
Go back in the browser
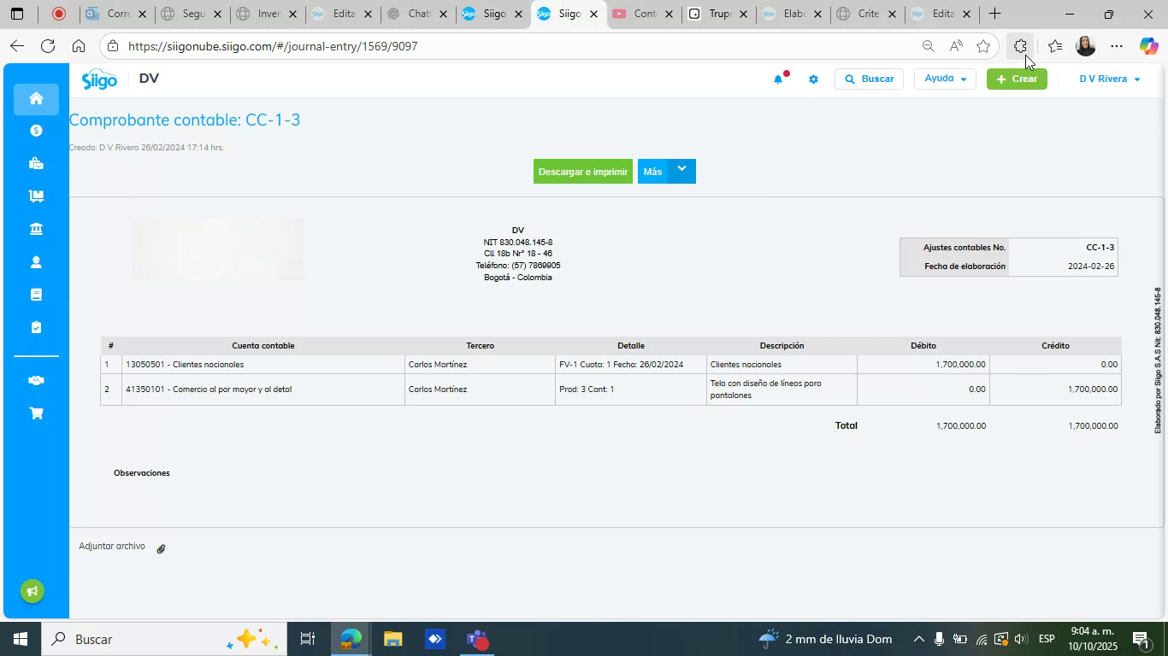pyautogui.click(x=16, y=46)
